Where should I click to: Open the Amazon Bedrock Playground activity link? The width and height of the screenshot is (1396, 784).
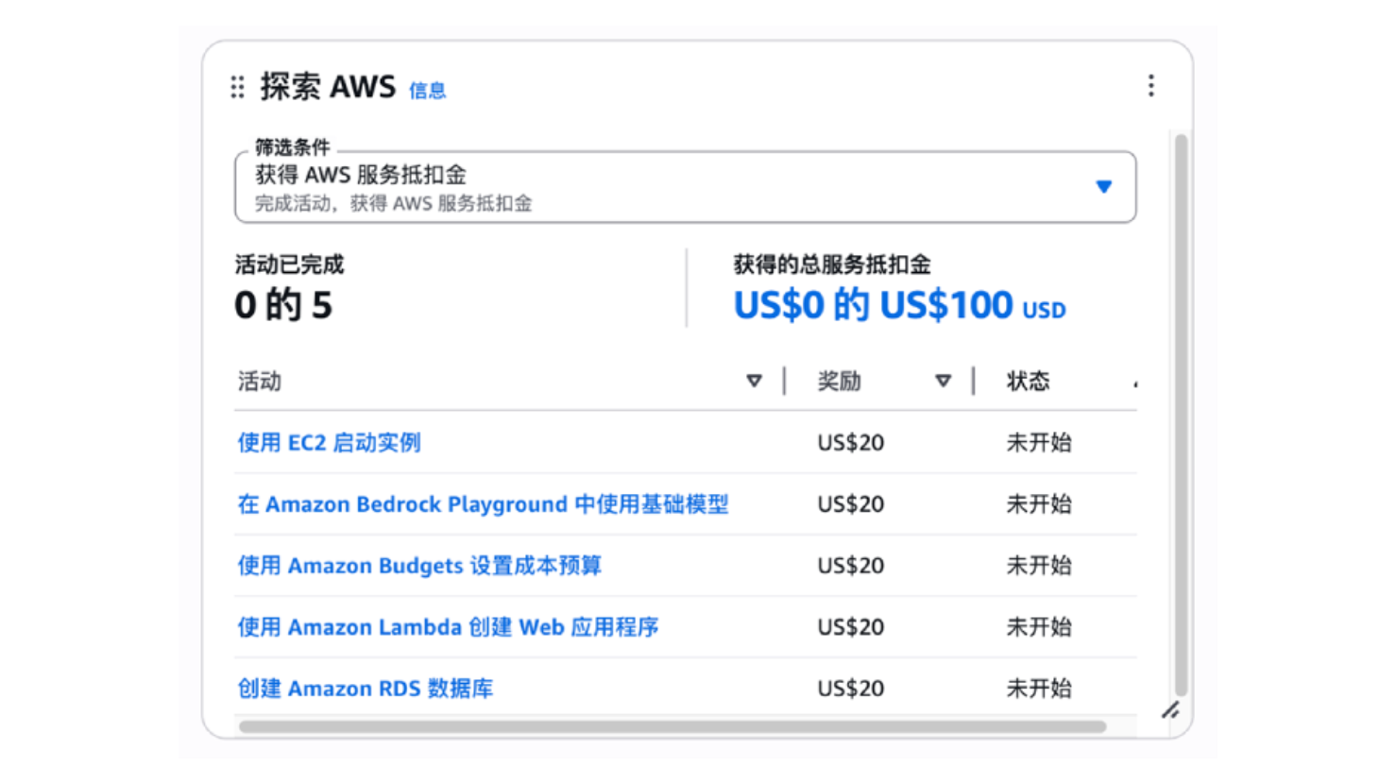coord(483,504)
